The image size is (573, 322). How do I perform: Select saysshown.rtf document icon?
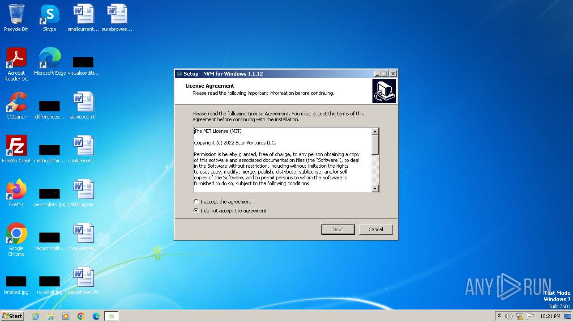[x=83, y=281]
